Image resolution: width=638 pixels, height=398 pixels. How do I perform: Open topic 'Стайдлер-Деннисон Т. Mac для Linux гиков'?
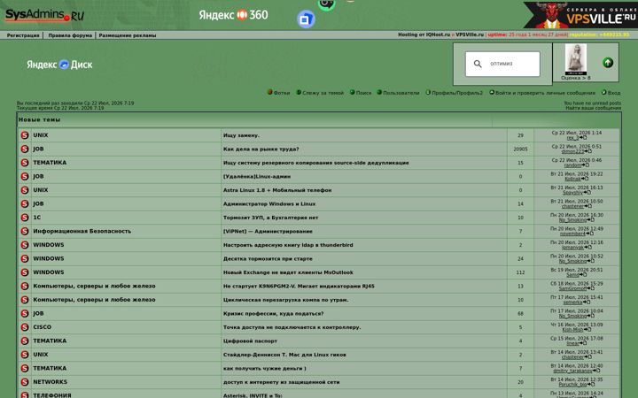pos(284,355)
